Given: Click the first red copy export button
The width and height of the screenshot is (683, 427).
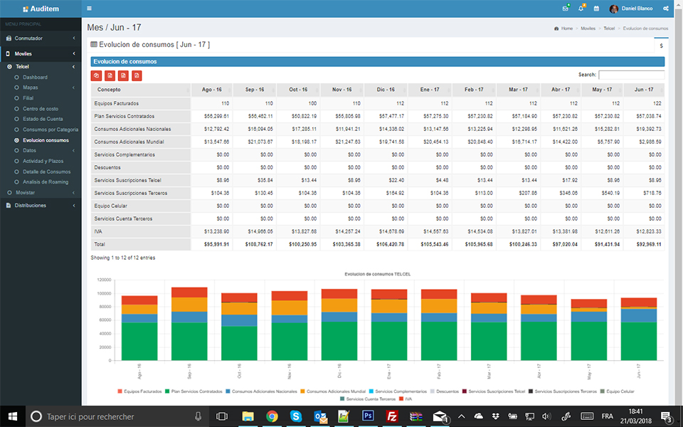Looking at the screenshot, I should [x=96, y=76].
